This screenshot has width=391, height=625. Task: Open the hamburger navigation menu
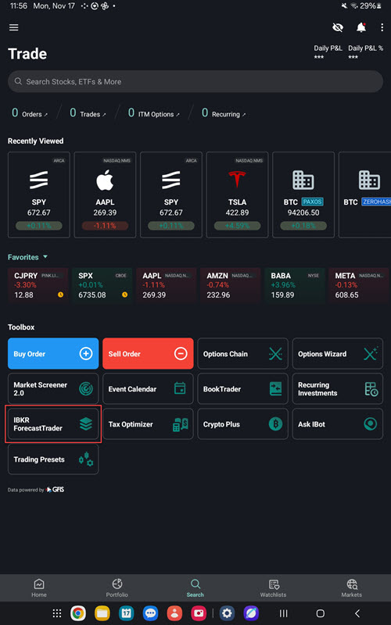click(x=14, y=27)
